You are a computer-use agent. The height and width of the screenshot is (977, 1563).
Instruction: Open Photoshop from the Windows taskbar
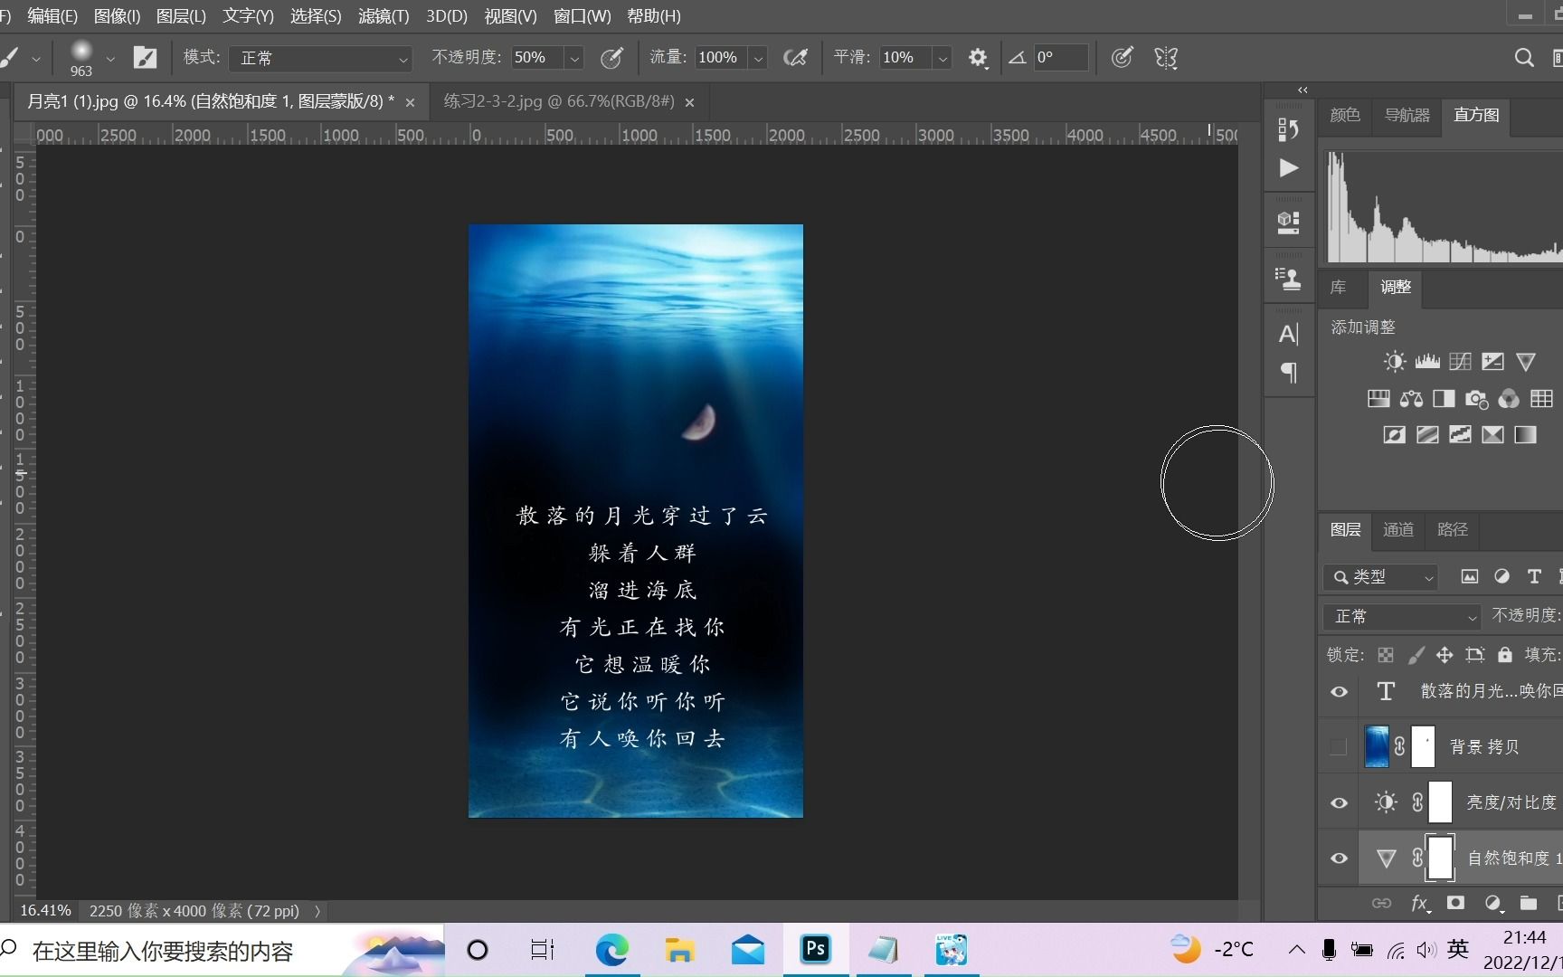pyautogui.click(x=815, y=949)
